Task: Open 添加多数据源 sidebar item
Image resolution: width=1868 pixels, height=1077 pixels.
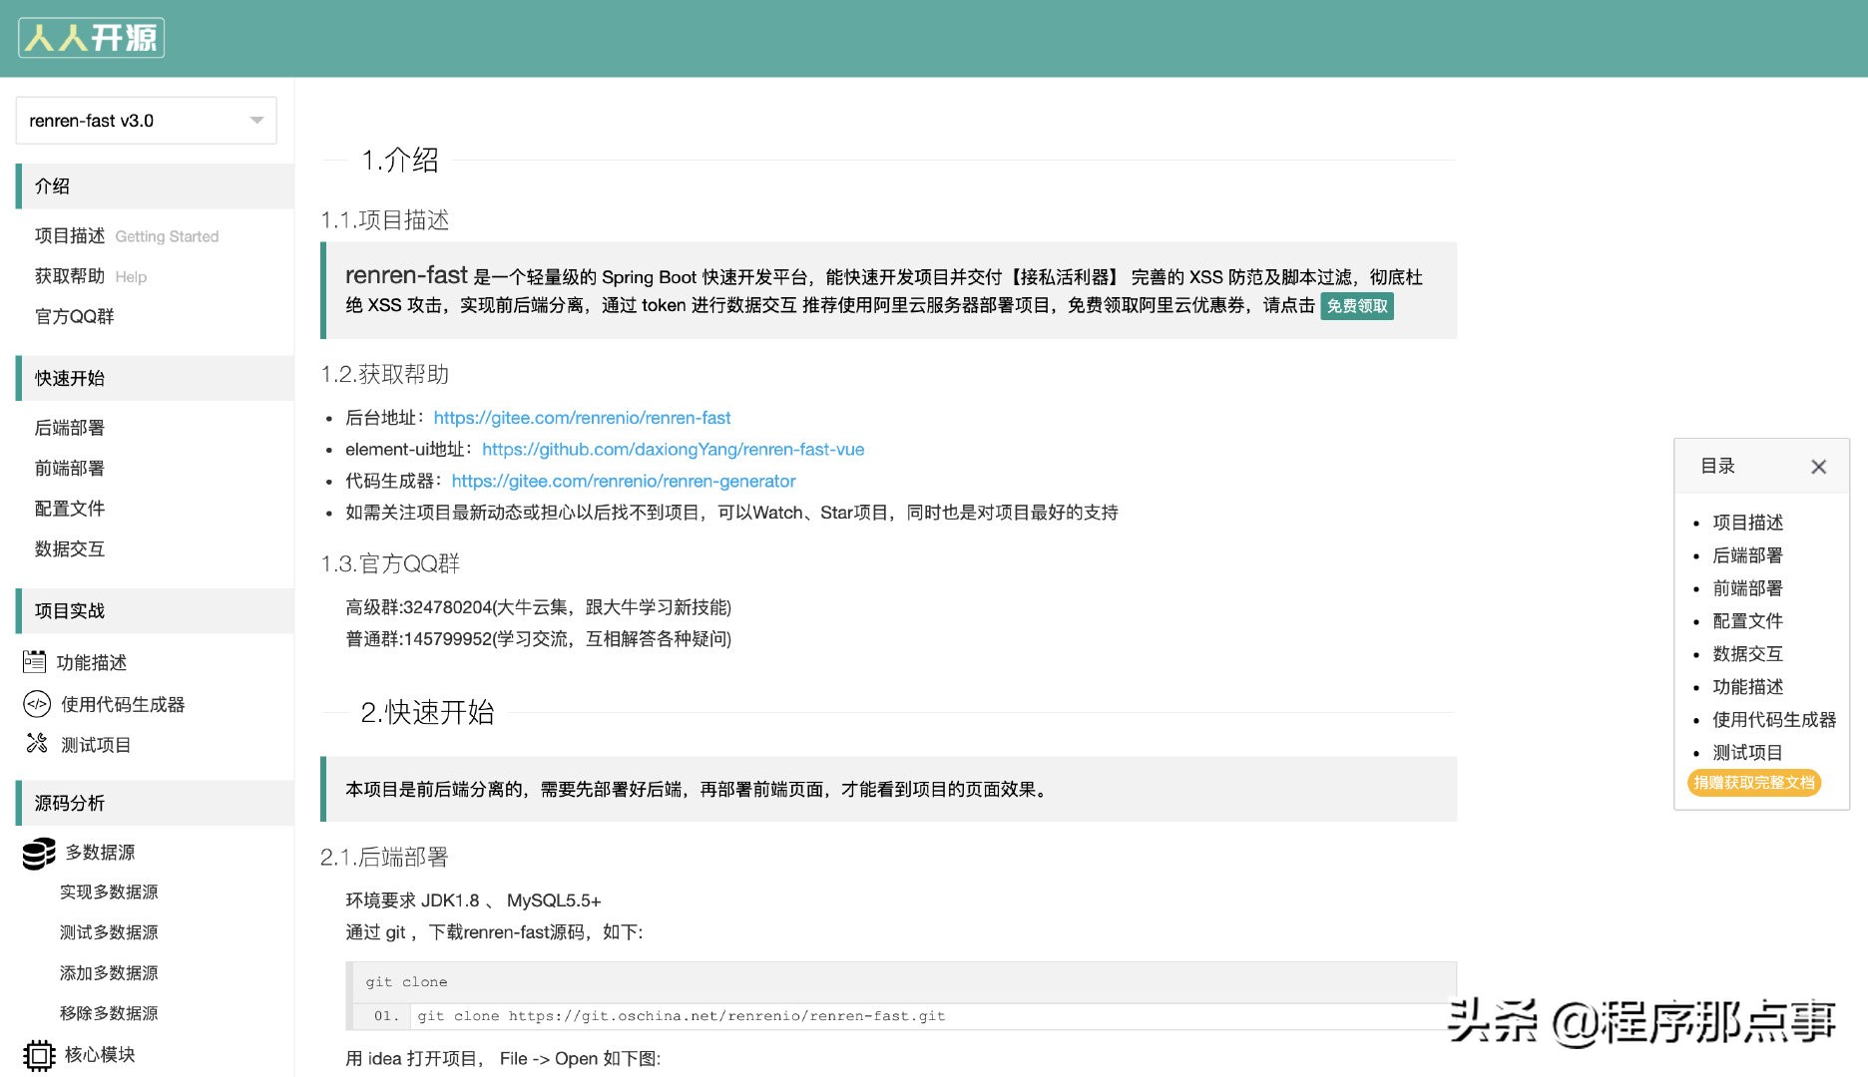Action: coord(109,973)
